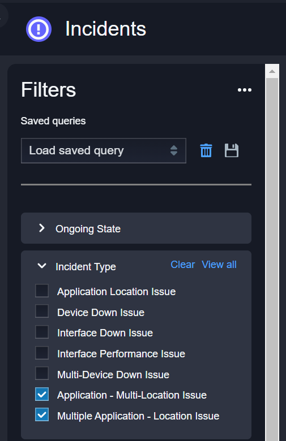Open the Filters three-dot options menu
286x441 pixels.
[244, 90]
